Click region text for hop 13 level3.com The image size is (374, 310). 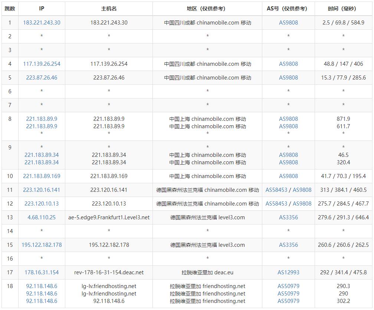click(207, 217)
